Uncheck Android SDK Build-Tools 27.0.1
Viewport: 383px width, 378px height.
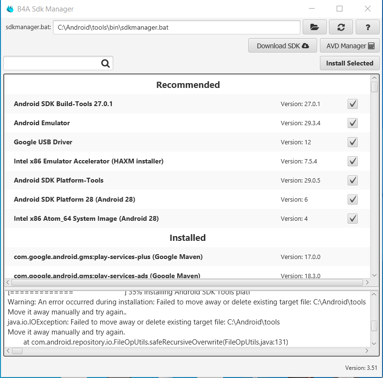click(352, 104)
